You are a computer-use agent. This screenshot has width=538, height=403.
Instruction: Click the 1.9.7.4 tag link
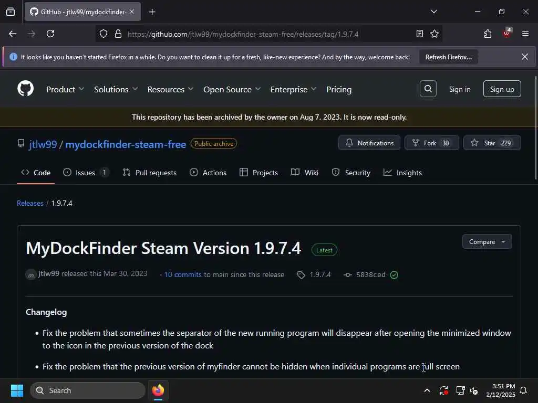pos(314,274)
